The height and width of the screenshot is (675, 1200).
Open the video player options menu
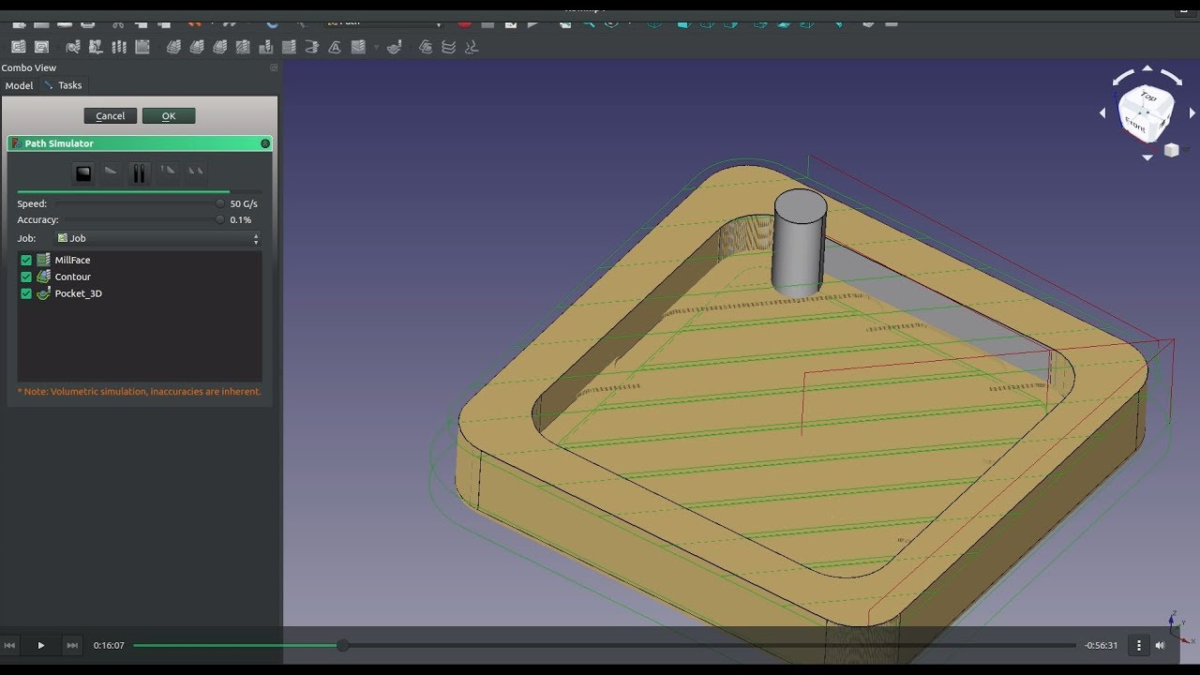tap(1139, 645)
